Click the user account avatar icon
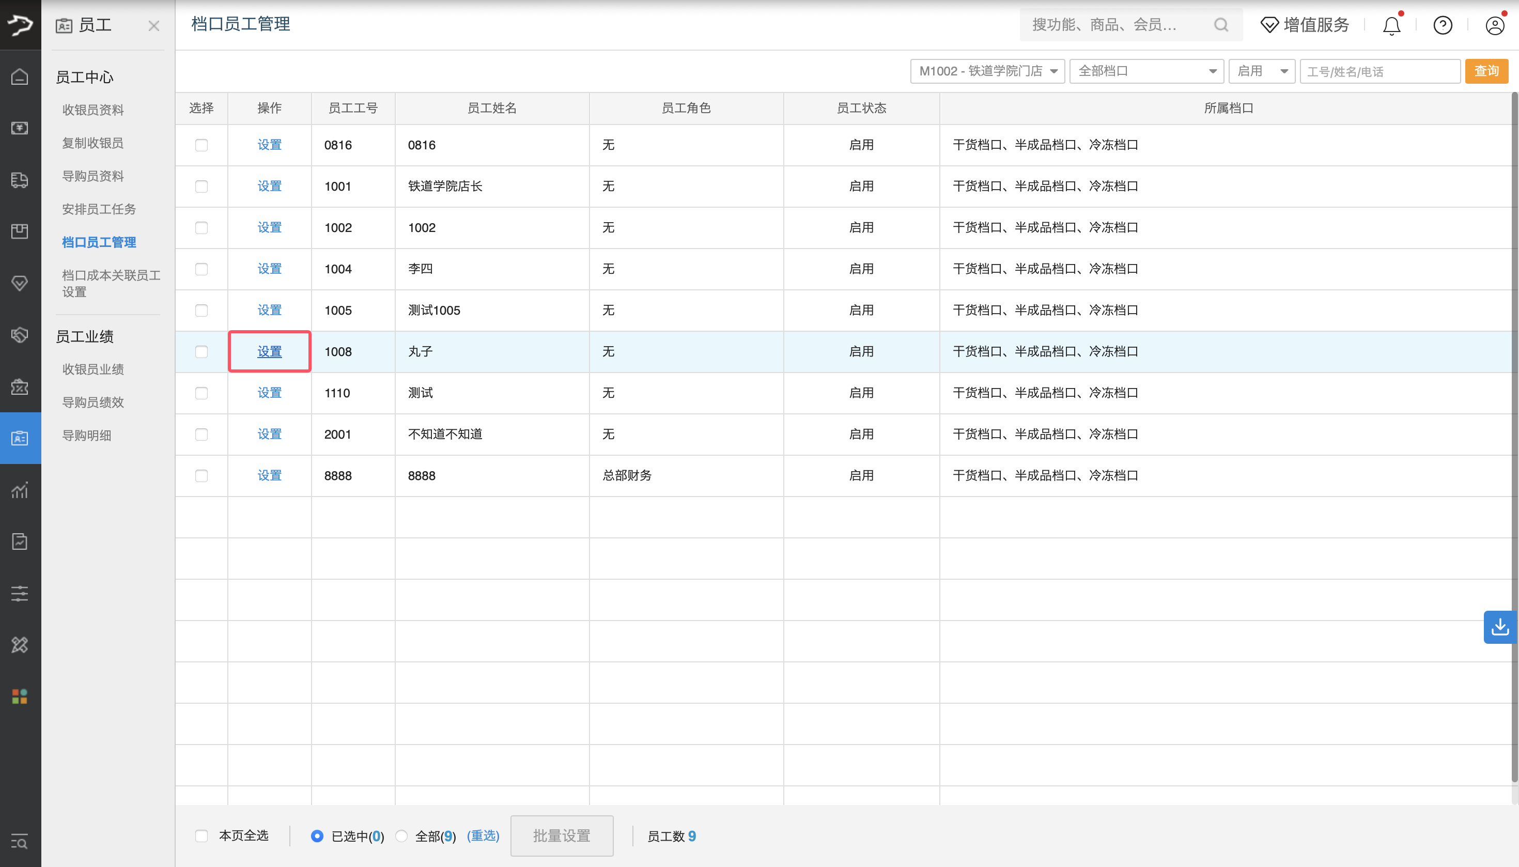Screen dimensions: 1519x867 [1495, 26]
